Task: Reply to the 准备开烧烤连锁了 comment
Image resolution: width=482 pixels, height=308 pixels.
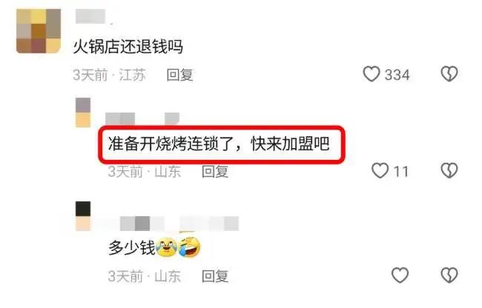Action: (215, 172)
